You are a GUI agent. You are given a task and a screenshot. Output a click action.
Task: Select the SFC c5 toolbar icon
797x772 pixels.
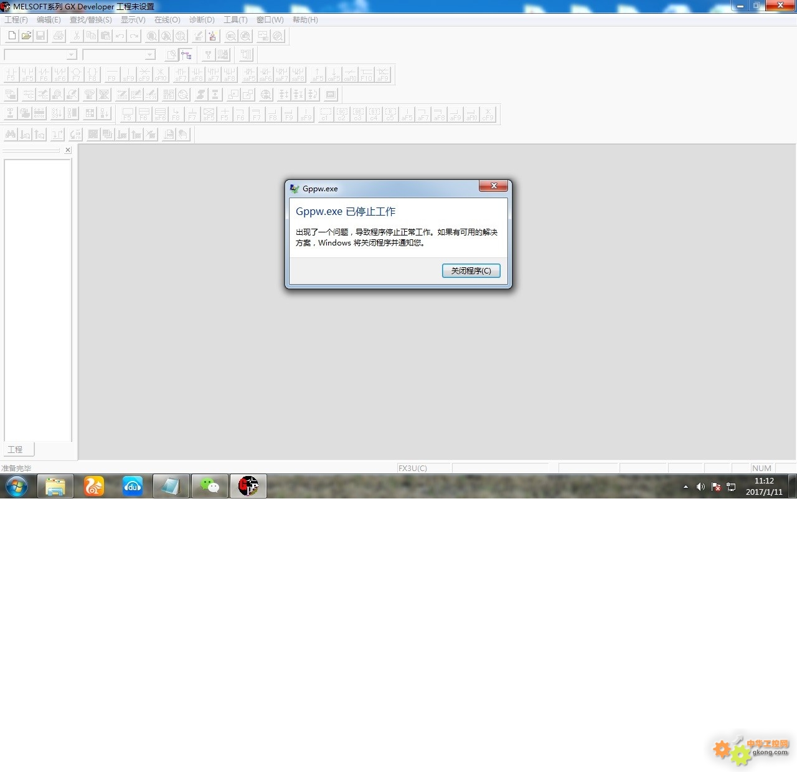click(390, 115)
